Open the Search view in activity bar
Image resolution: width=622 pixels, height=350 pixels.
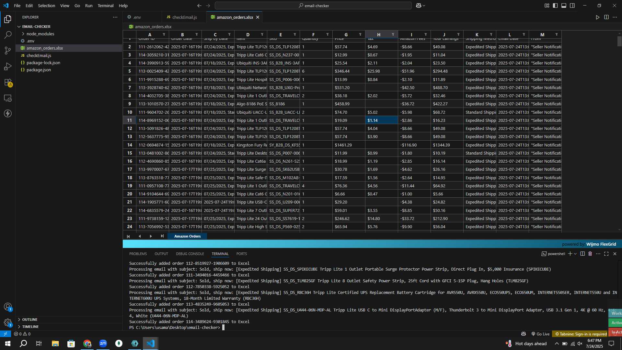coord(8,35)
